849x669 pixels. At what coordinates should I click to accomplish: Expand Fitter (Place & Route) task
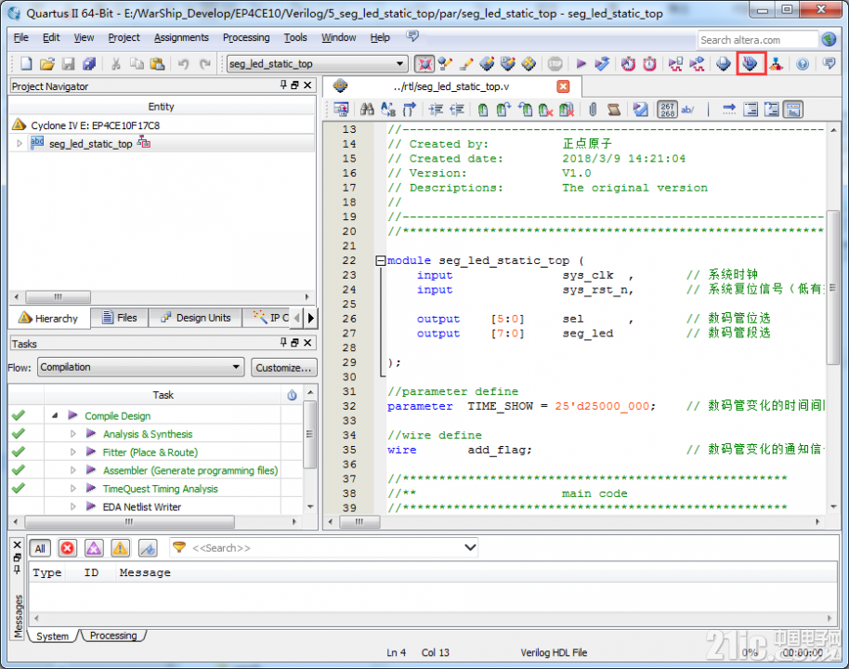point(73,452)
